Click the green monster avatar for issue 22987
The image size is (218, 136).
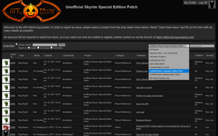tap(6, 79)
